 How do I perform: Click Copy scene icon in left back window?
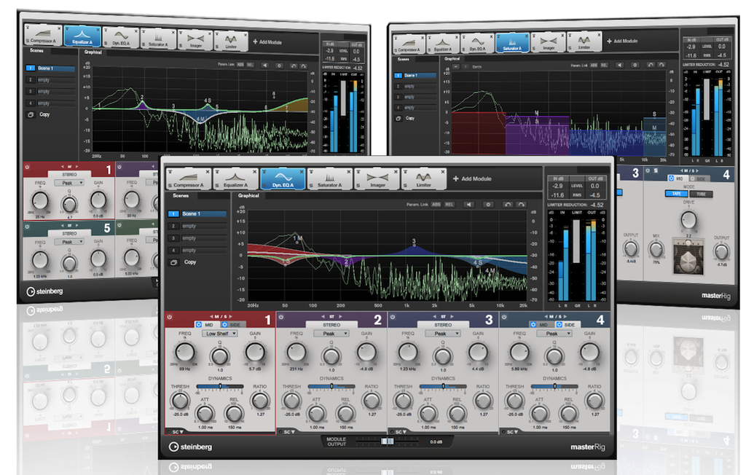(x=31, y=114)
